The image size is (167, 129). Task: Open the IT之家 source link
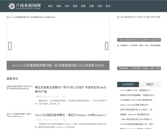click(x=39, y=120)
